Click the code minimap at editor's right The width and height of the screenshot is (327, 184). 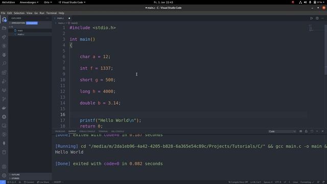pyautogui.click(x=312, y=28)
